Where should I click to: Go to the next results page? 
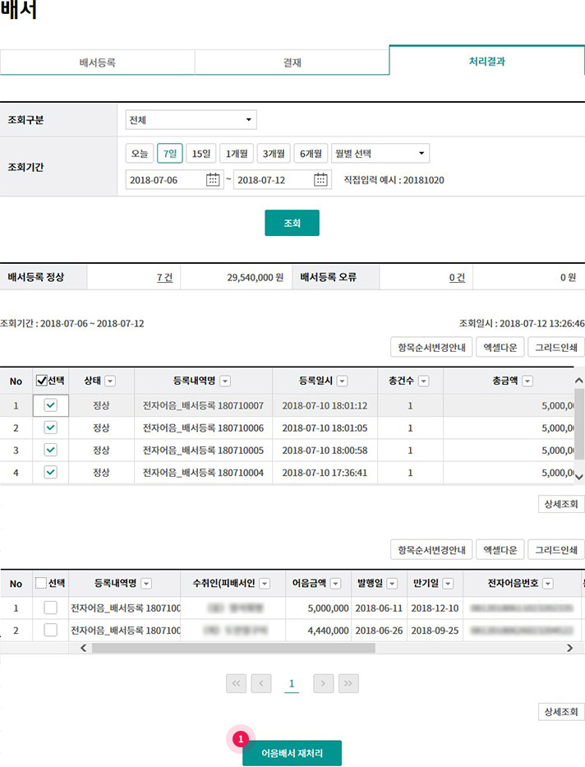pos(324,683)
